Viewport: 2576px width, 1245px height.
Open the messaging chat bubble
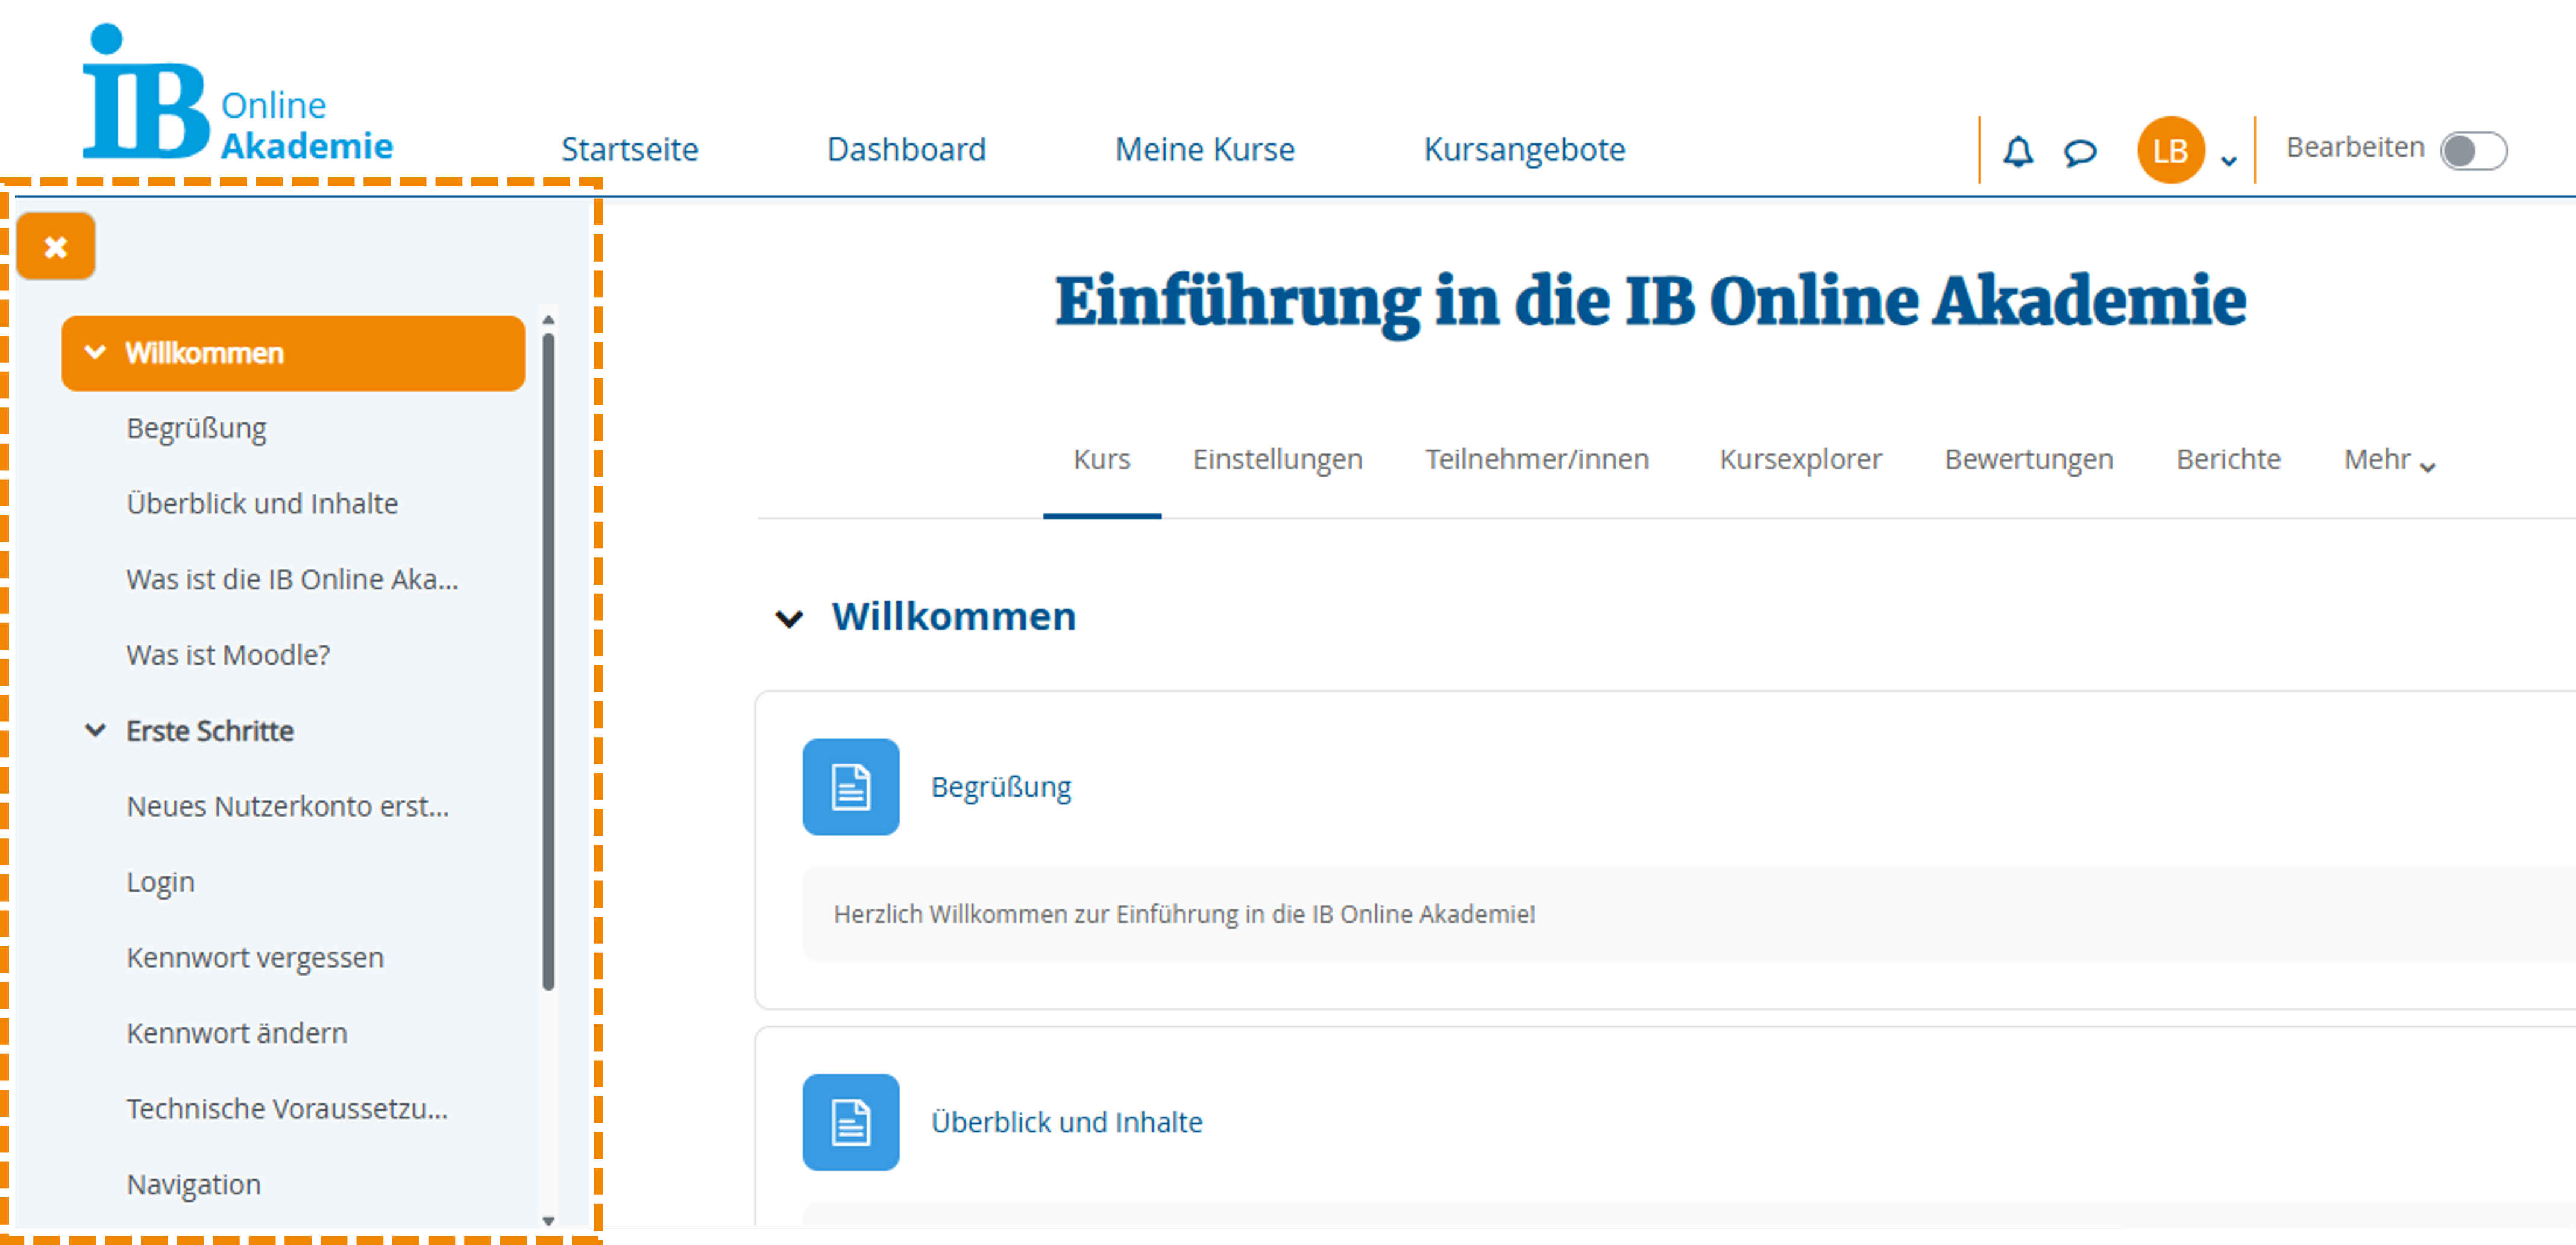coord(2079,150)
